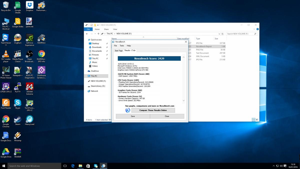Click the globe icon in NovaBench
The image size is (300, 169).
pyautogui.click(x=128, y=110)
